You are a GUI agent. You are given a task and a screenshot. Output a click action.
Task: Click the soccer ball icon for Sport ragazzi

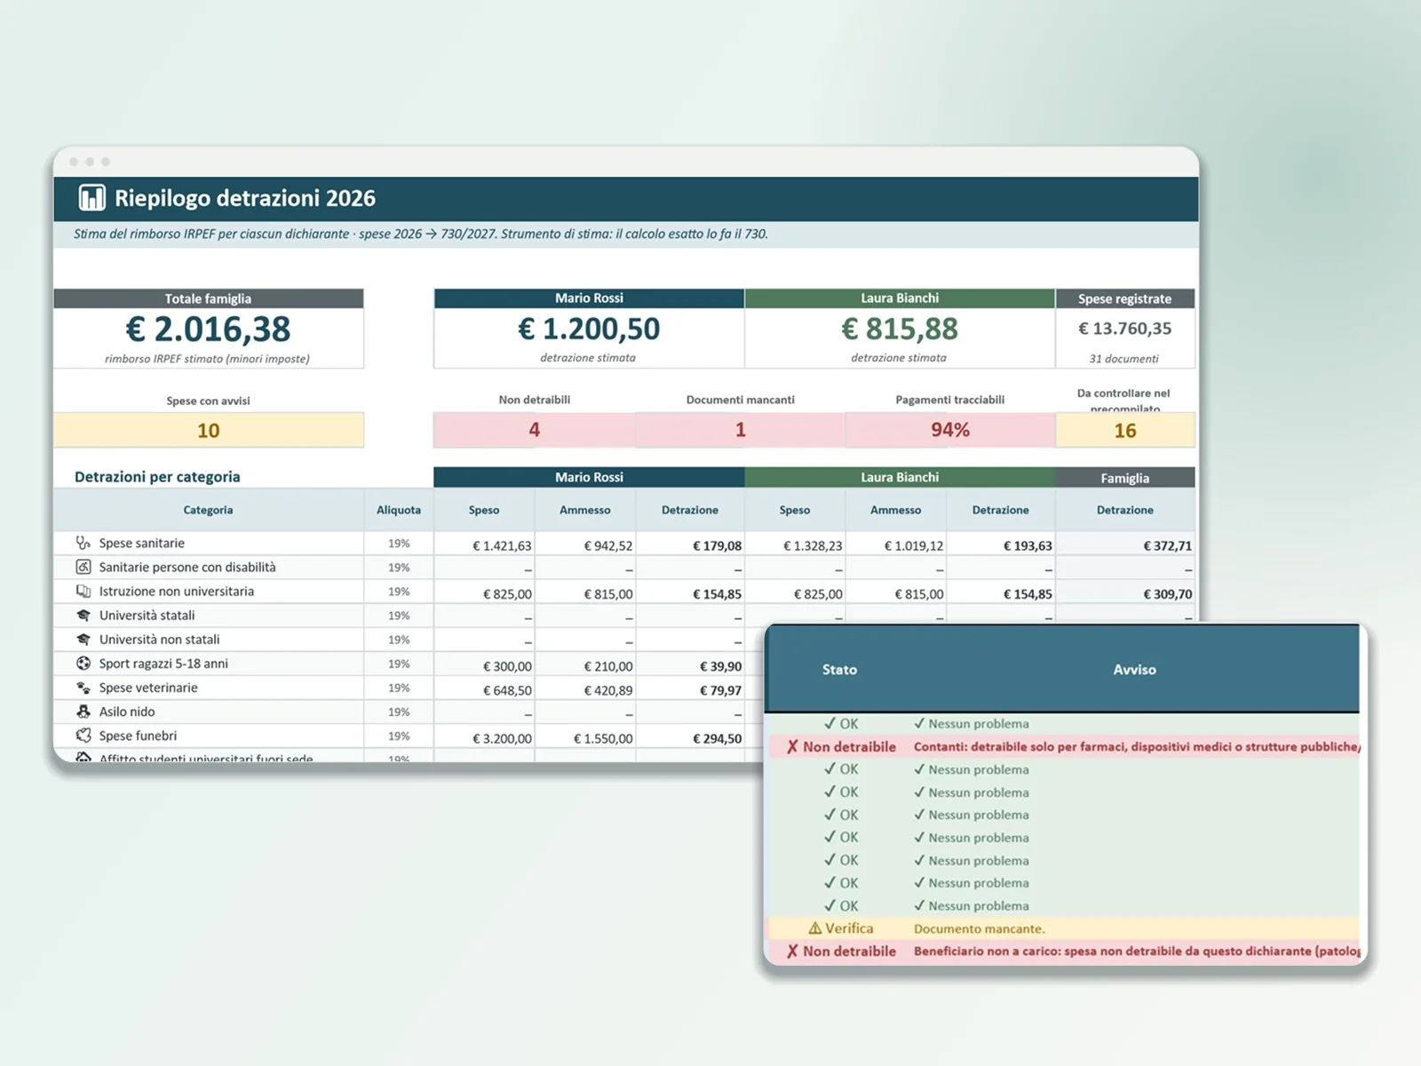83,663
